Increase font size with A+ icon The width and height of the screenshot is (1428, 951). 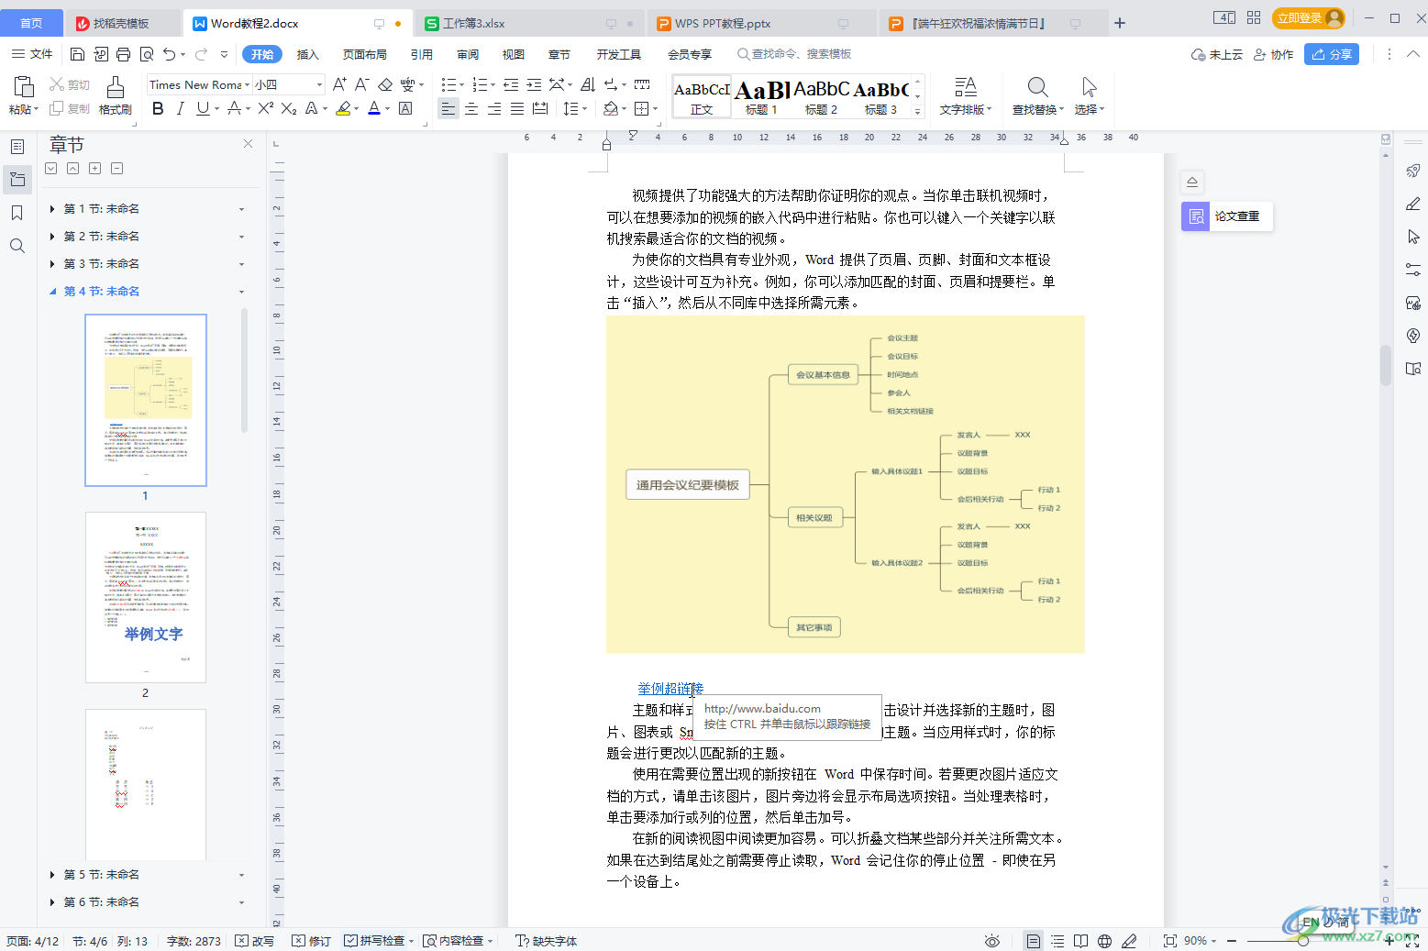[339, 84]
